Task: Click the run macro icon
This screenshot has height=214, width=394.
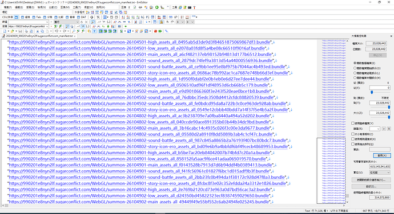Action: click(x=160, y=31)
